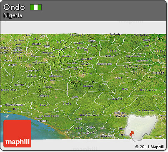Image resolution: width=168 pixels, height=152 pixels.
Task: Click the Moba map label
Action: pyautogui.click(x=78, y=43)
